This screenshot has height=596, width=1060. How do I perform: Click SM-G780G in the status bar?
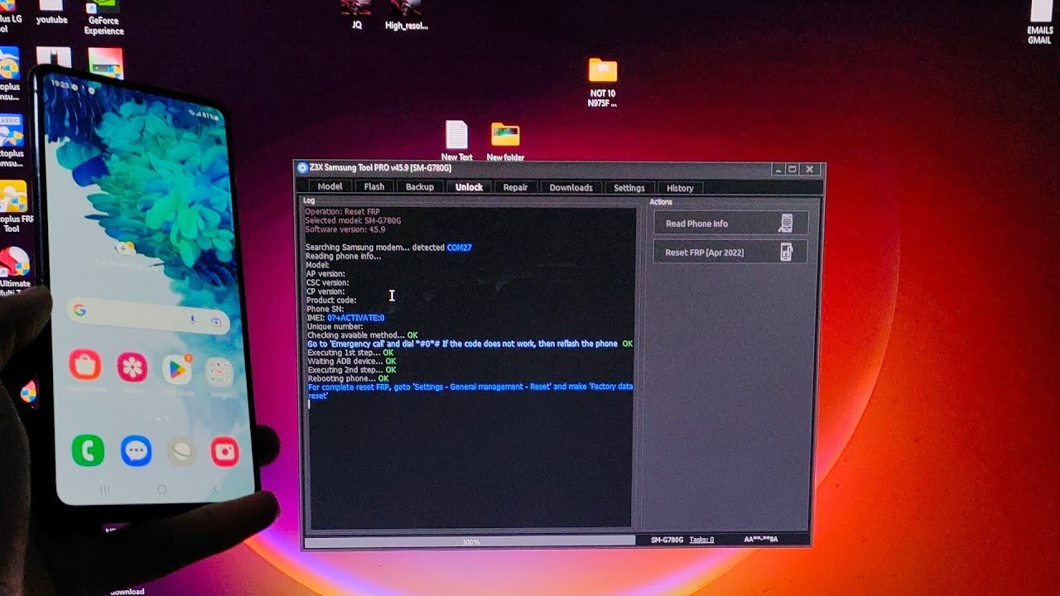tap(667, 540)
